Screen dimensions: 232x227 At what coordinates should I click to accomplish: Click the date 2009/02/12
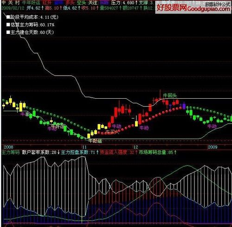pyautogui.click(x=13, y=8)
